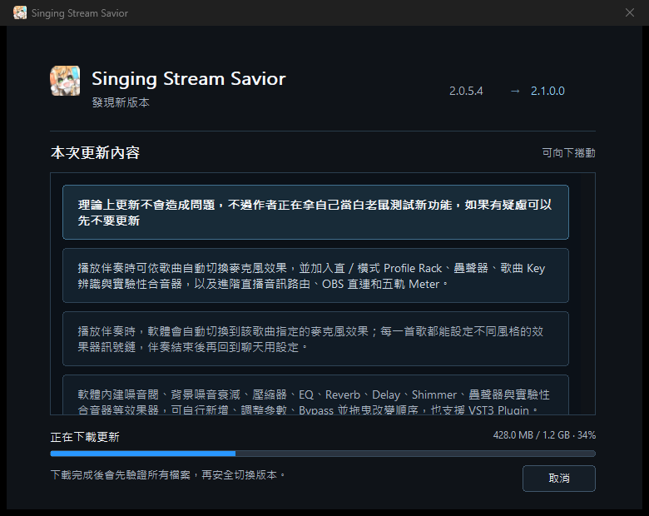
Task: Click the new version number 2.1.0.0
Action: (547, 91)
